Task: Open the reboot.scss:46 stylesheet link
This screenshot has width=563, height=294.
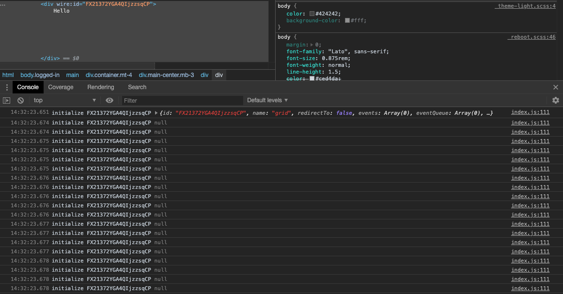Action: 532,37
